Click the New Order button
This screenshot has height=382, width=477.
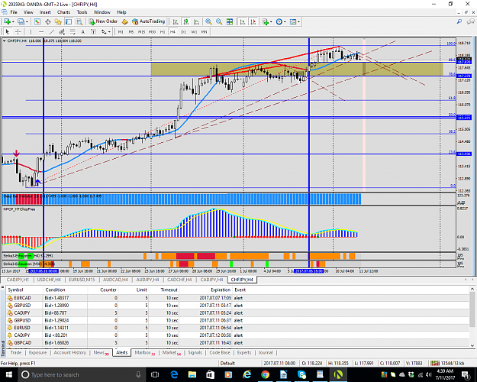point(103,21)
